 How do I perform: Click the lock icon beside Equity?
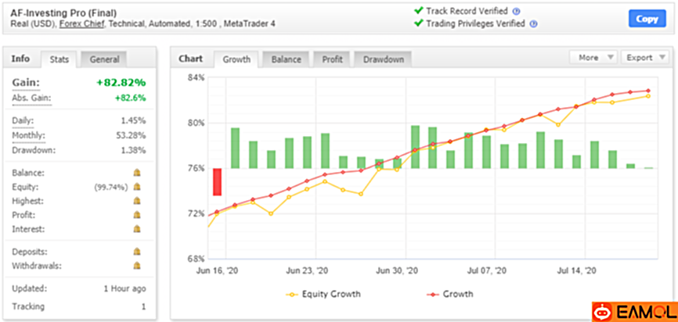tap(136, 187)
